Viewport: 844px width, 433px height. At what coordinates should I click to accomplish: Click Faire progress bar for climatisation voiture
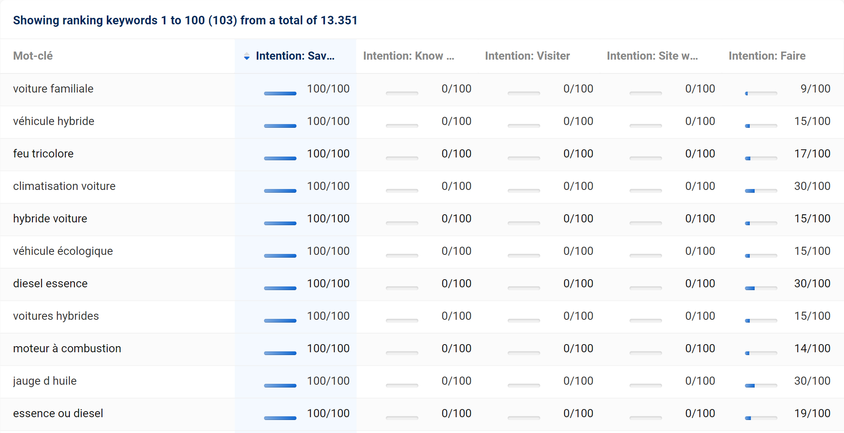pos(761,191)
